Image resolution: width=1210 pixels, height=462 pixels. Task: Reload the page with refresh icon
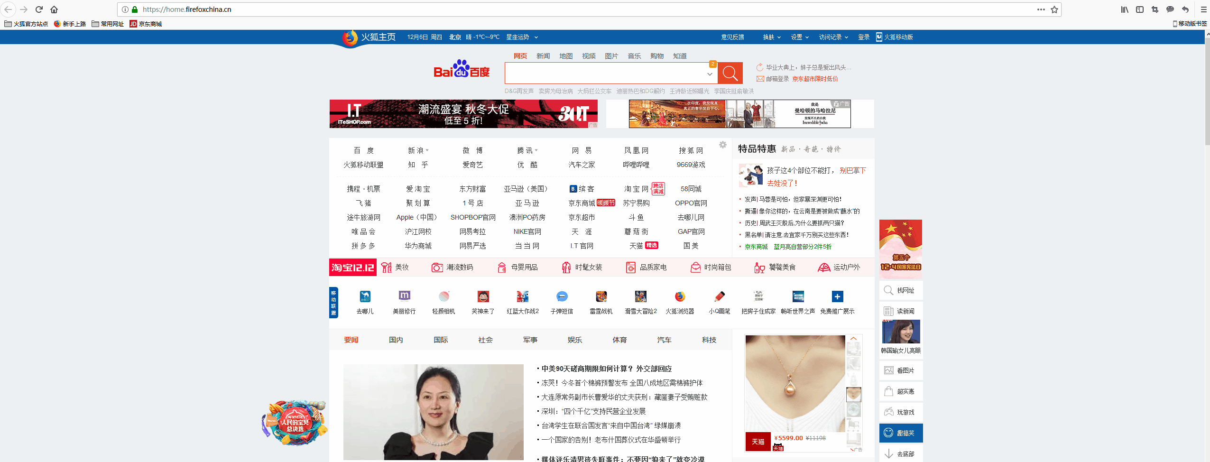(39, 9)
